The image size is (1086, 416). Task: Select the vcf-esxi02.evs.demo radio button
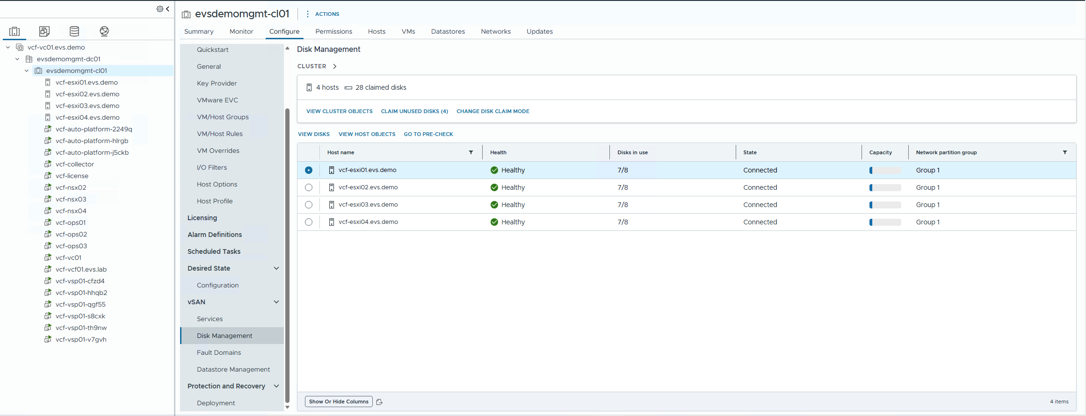click(x=309, y=187)
